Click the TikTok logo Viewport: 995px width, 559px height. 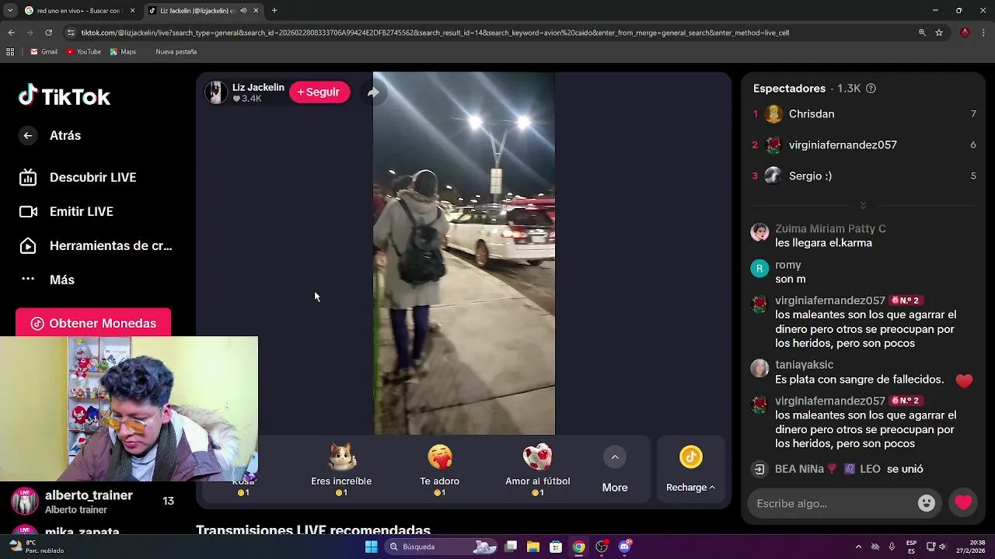[x=65, y=95]
